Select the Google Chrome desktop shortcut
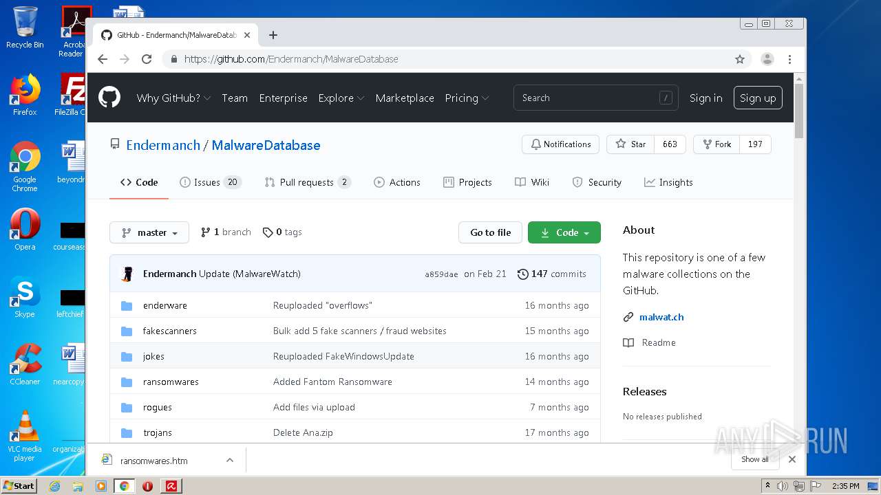This screenshot has width=881, height=495. click(x=25, y=166)
